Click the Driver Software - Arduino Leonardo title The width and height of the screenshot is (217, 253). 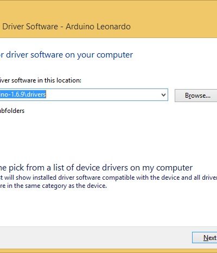(66, 27)
